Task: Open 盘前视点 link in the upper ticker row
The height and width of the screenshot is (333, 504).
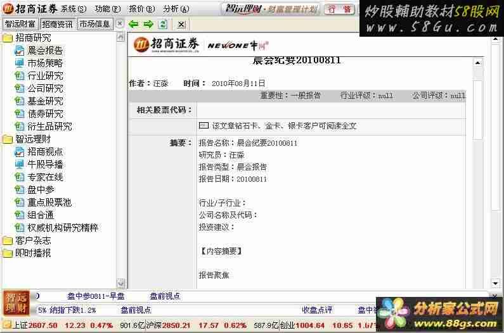Action: pos(165,296)
